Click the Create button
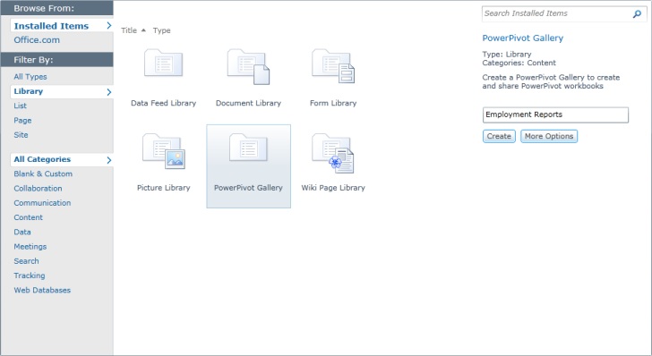 tap(499, 136)
